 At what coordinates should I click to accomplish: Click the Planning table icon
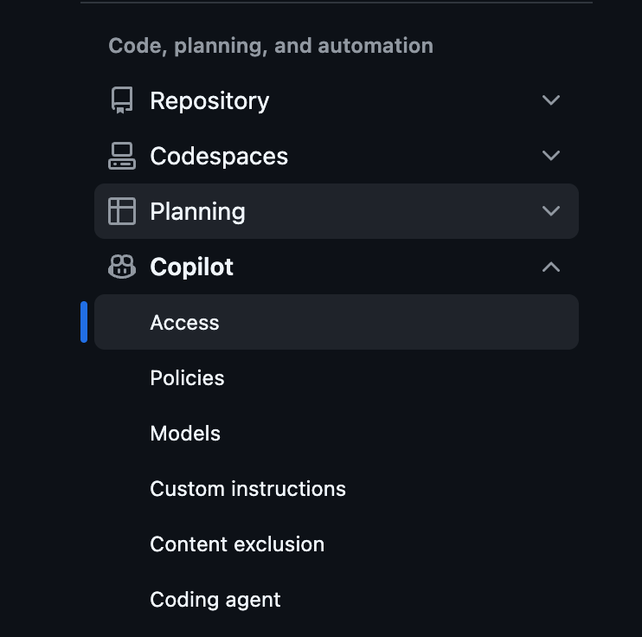[x=122, y=212]
